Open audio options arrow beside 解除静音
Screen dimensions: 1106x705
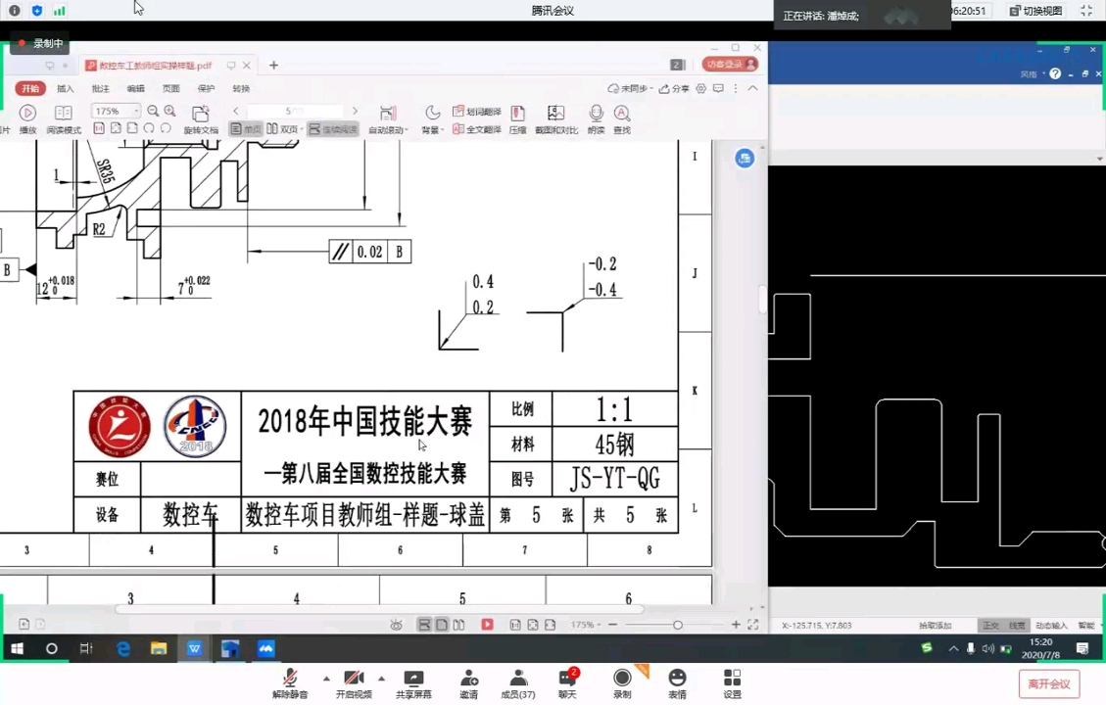pyautogui.click(x=326, y=679)
